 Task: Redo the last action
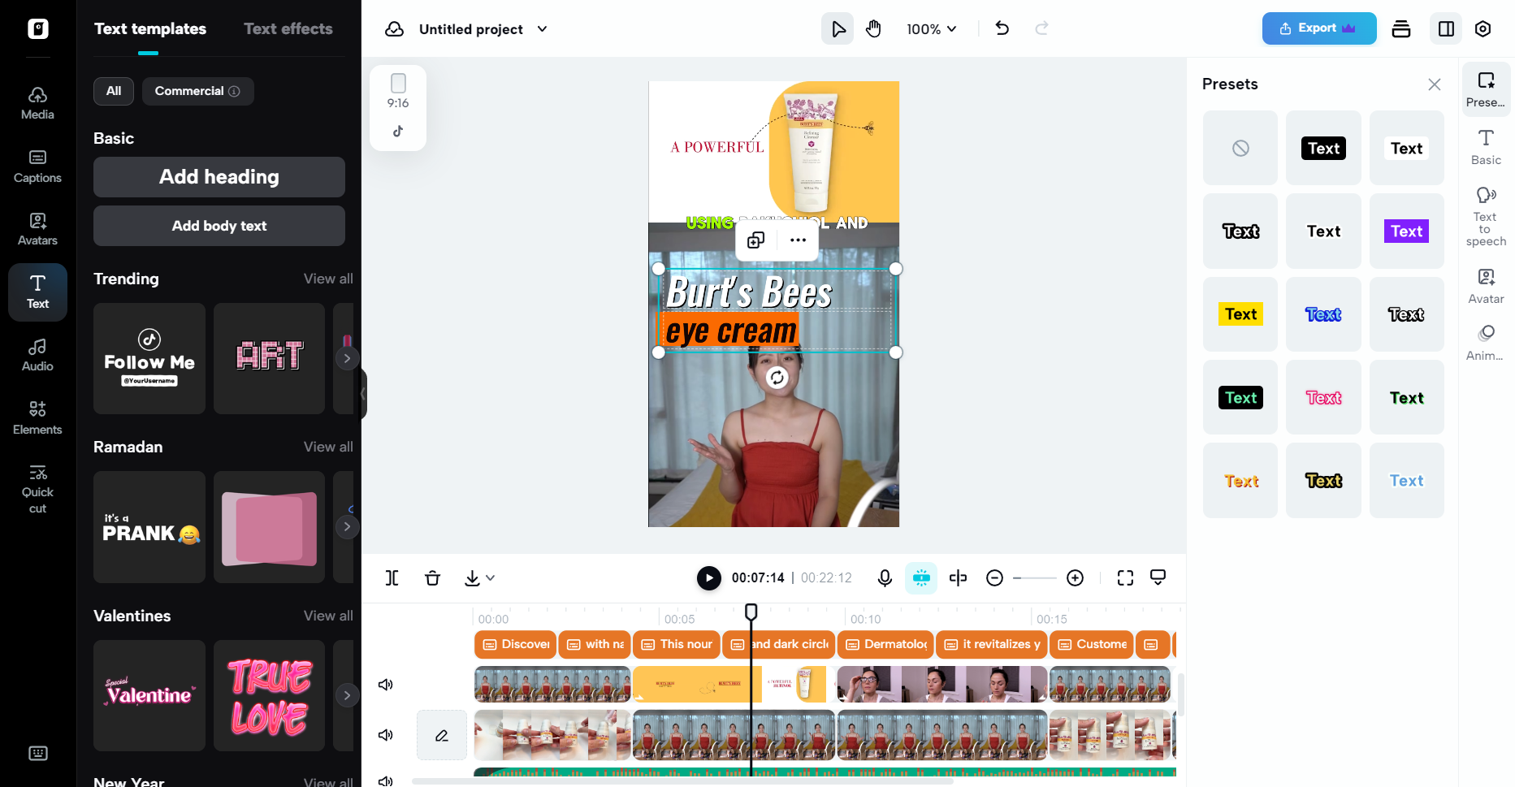coord(1041,29)
